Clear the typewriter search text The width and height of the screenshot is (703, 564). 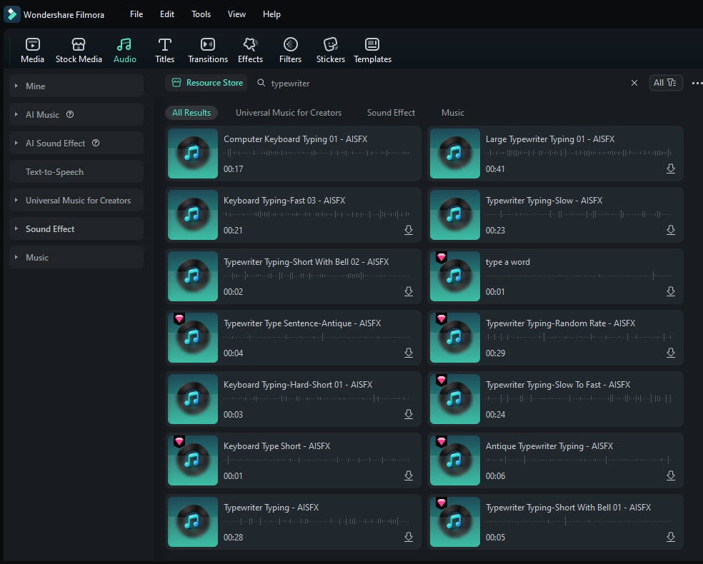click(634, 83)
